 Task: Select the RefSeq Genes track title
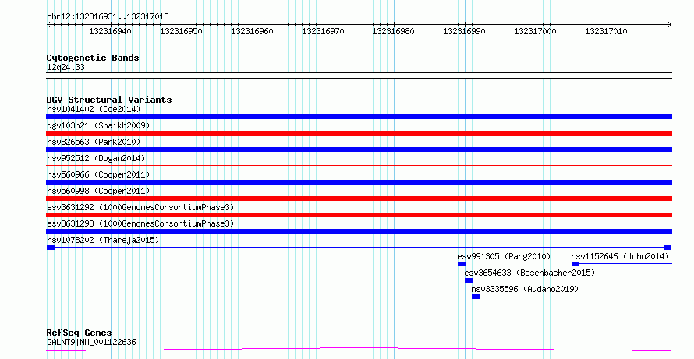tap(80, 333)
